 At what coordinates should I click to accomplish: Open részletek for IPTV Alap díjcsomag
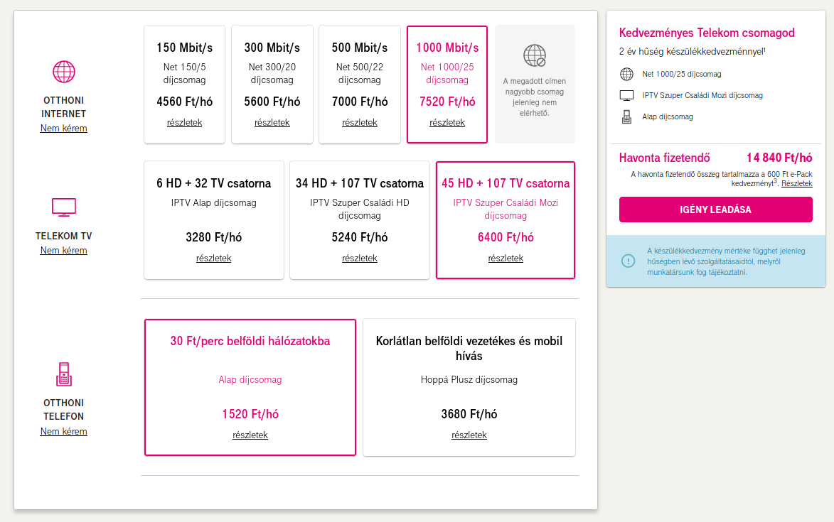coord(214,258)
